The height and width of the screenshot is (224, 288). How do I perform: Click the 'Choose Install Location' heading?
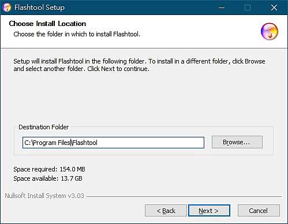47,24
